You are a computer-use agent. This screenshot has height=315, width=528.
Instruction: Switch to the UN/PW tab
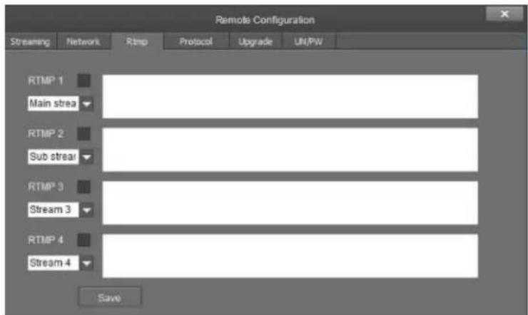(308, 41)
